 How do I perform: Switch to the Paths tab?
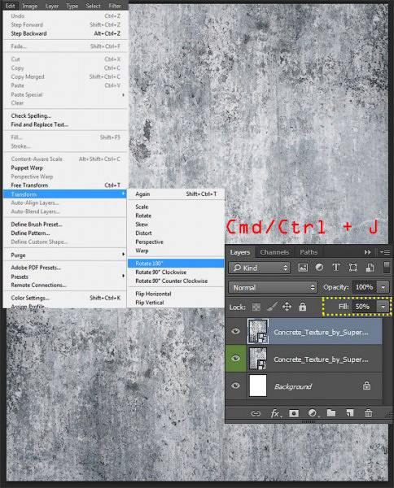coord(309,252)
